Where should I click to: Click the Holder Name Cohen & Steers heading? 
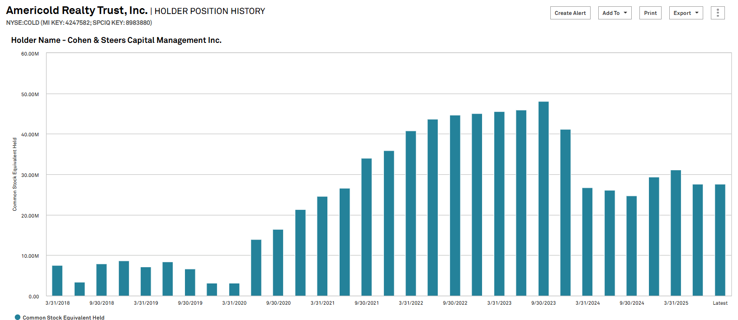pos(116,40)
